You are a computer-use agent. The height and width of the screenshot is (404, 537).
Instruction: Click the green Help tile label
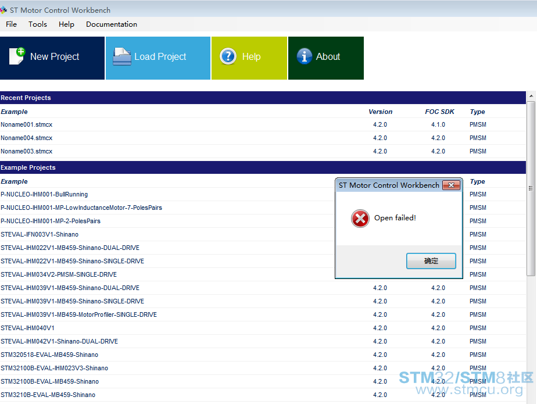coord(252,56)
